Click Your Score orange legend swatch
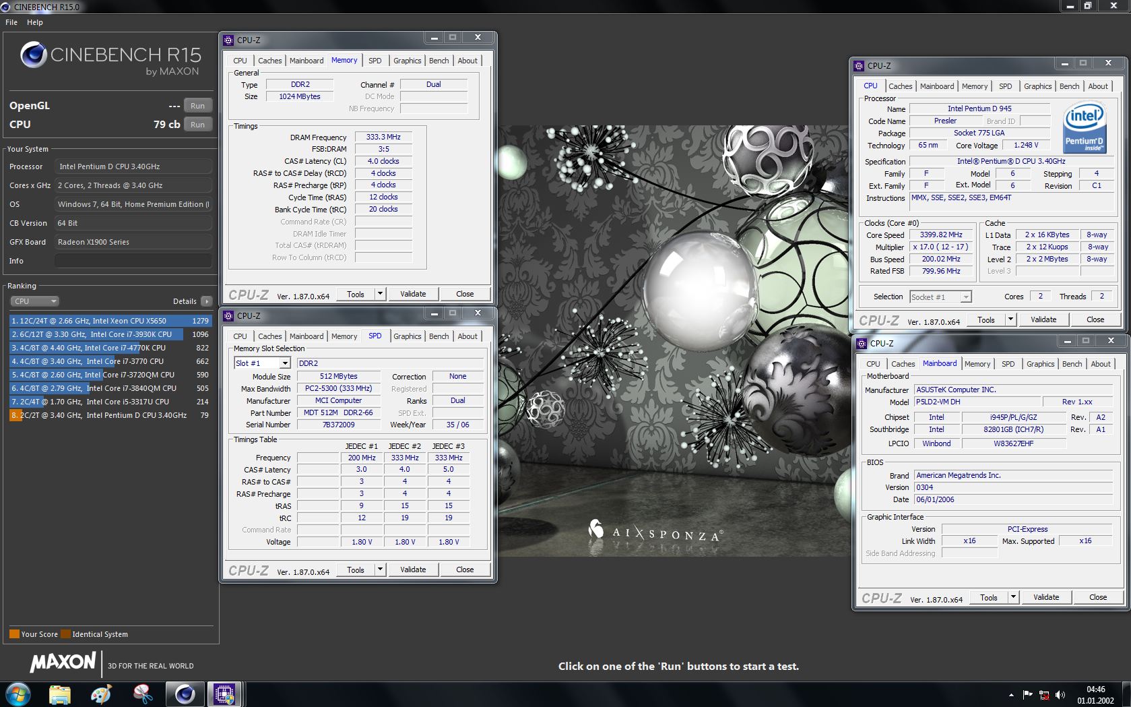This screenshot has height=707, width=1131. click(x=14, y=634)
